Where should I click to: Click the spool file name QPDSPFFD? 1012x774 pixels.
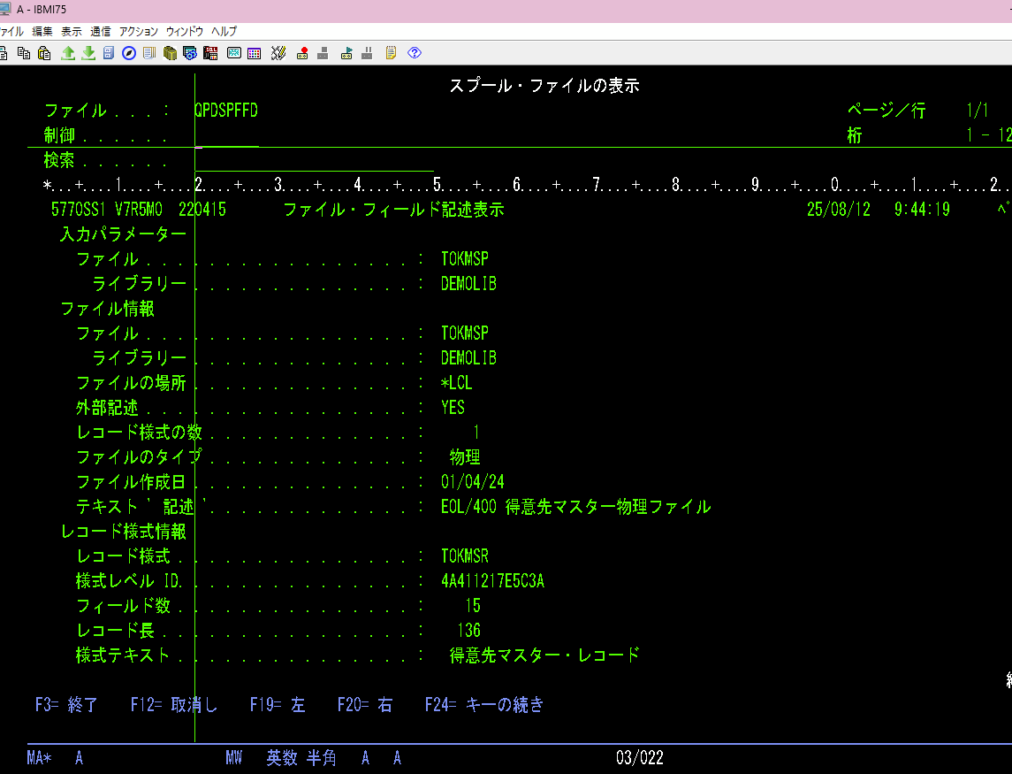click(226, 111)
